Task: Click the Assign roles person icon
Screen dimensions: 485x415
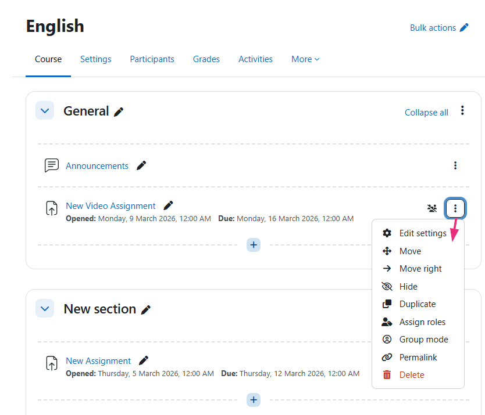Action: [387, 322]
